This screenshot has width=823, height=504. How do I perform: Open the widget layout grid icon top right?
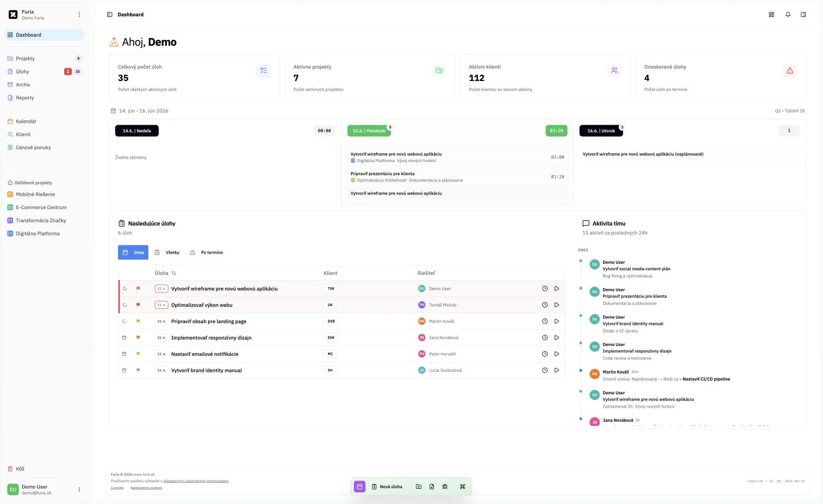[x=771, y=15]
